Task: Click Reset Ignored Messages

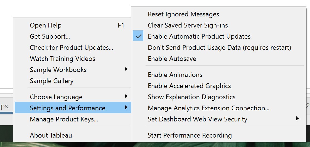Action: point(219,14)
